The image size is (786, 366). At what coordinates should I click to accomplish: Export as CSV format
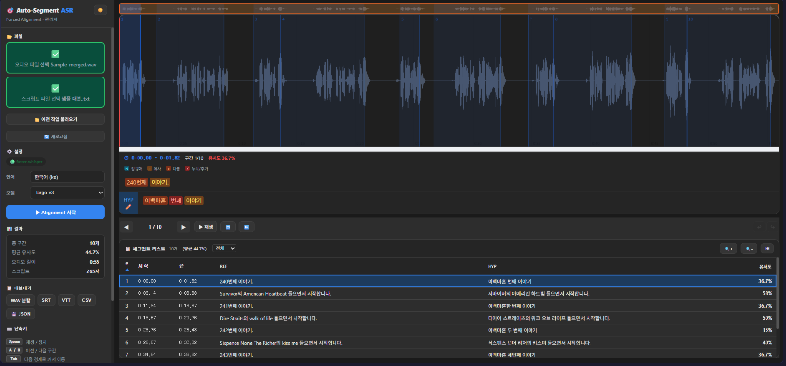[x=86, y=300]
